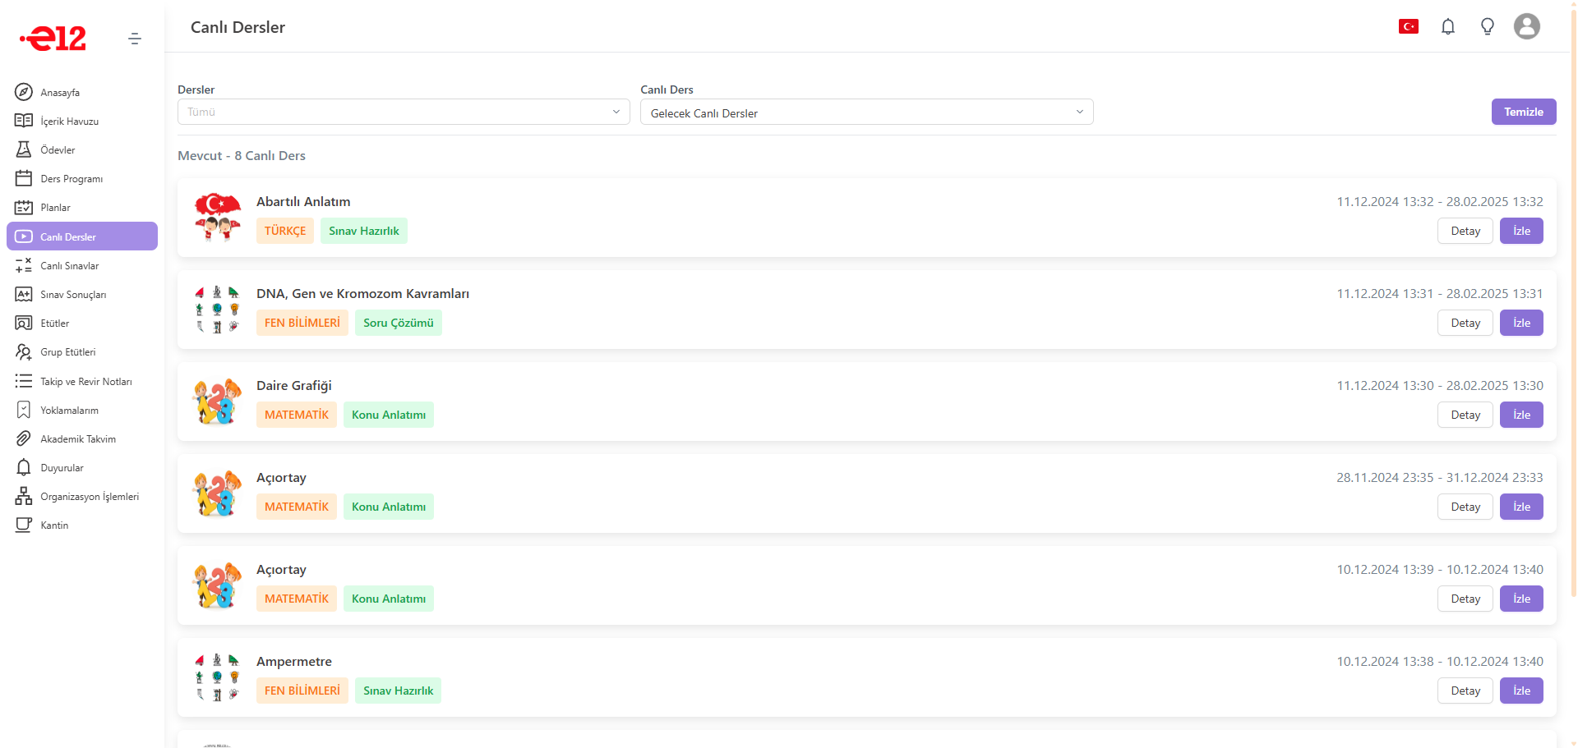This screenshot has width=1578, height=748.
Task: Go to Sınav Sonuçları page
Action: tap(73, 295)
